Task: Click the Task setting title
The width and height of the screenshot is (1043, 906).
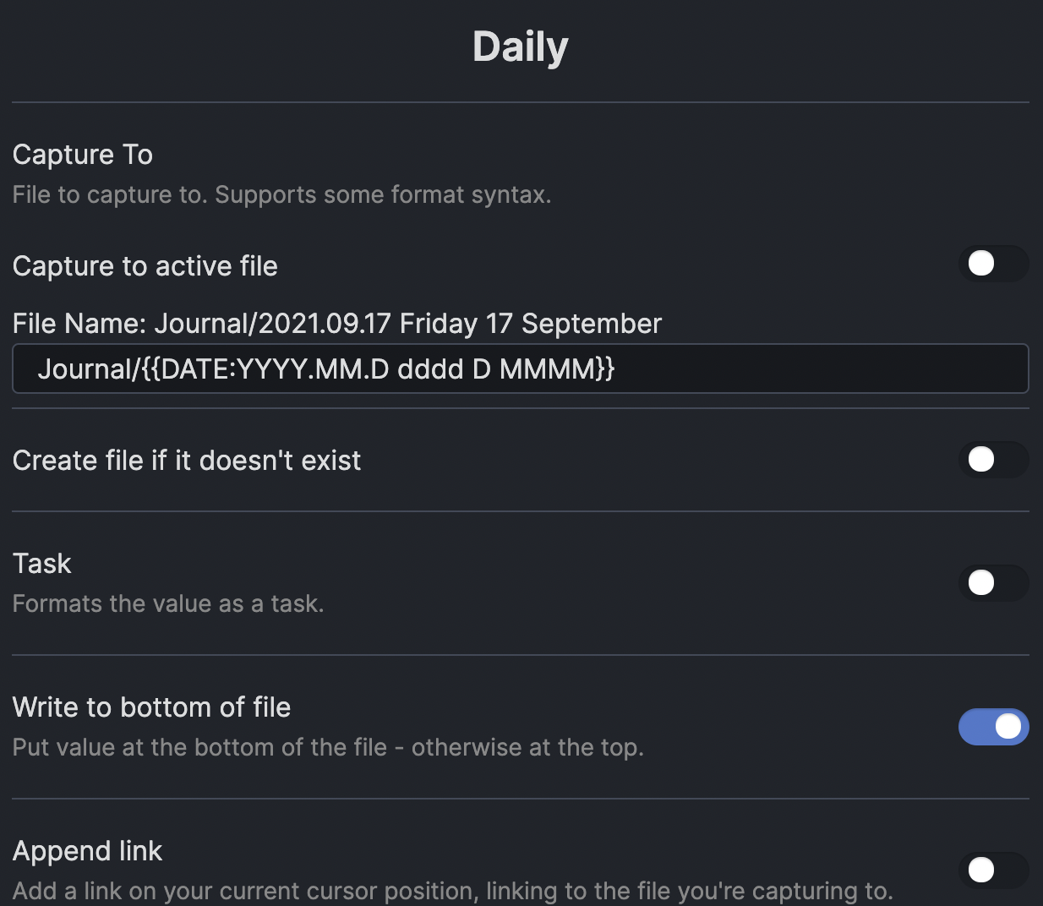Action: (42, 564)
